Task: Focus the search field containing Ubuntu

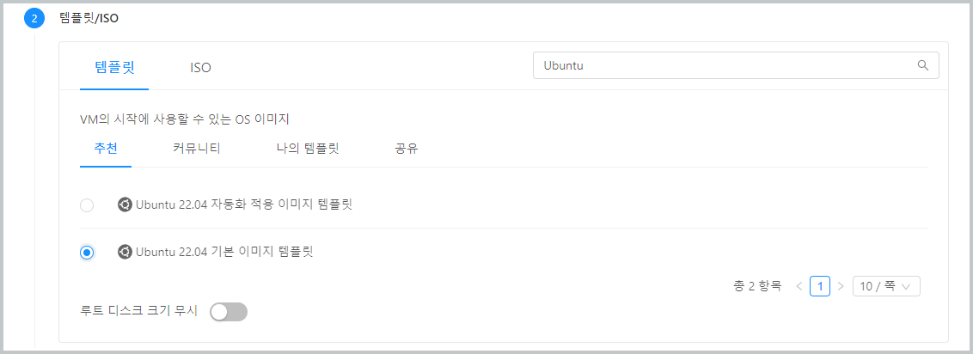Action: pos(722,65)
